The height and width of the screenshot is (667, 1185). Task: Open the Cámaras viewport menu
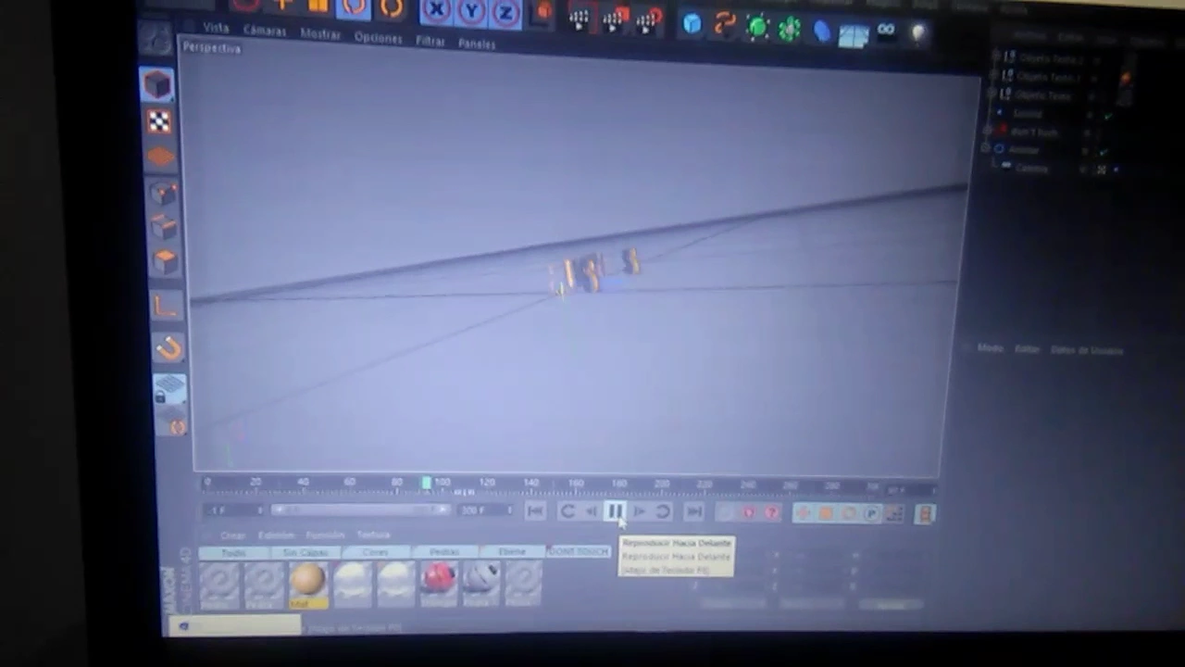click(x=265, y=31)
